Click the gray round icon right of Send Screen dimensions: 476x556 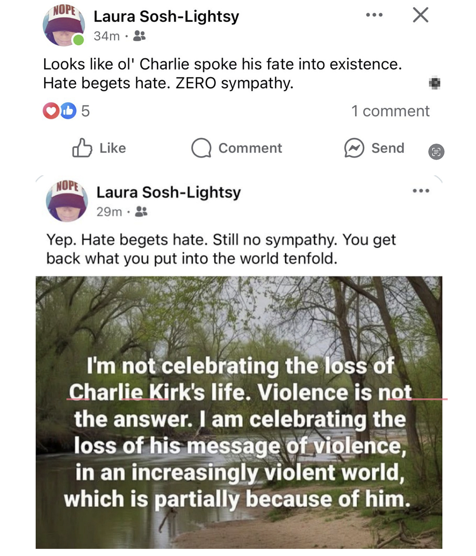pyautogui.click(x=436, y=152)
